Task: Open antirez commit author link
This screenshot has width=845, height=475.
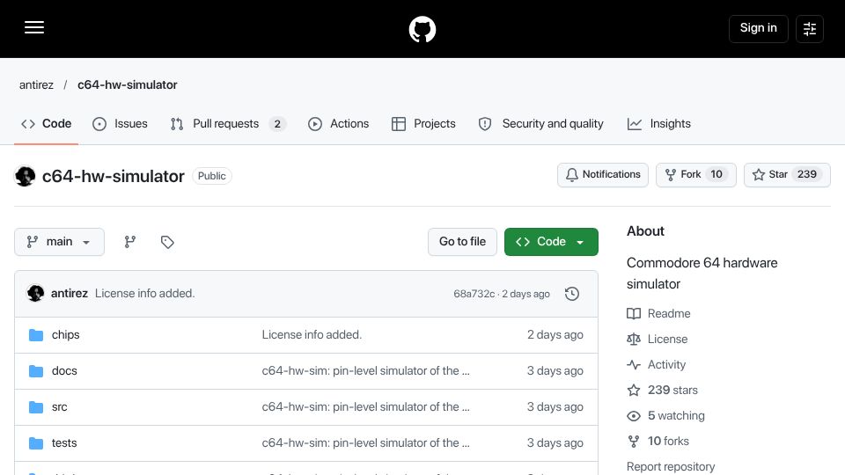Action: point(69,294)
